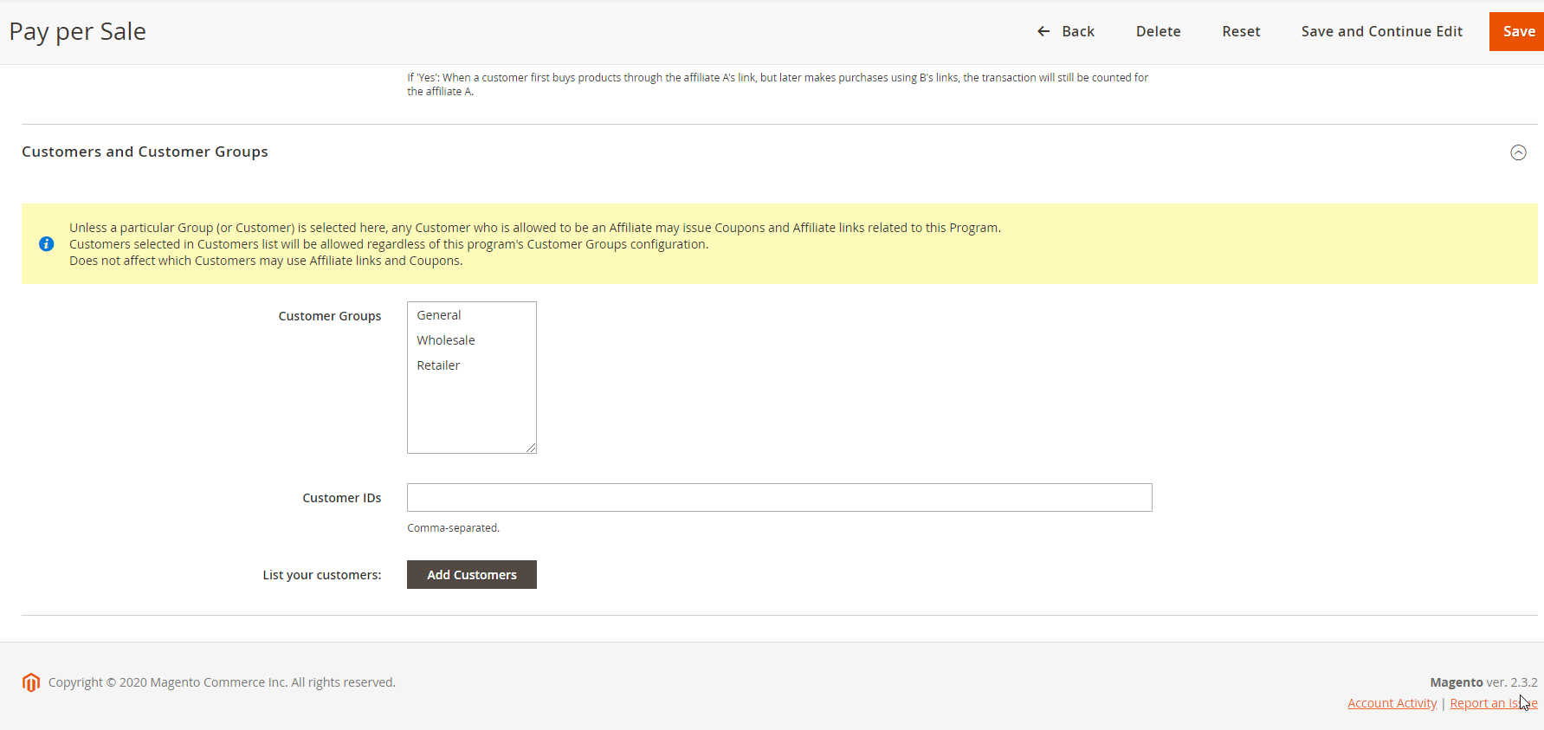The image size is (1544, 730).
Task: Click the 'Comma-separated.' hint text
Action: 454,528
